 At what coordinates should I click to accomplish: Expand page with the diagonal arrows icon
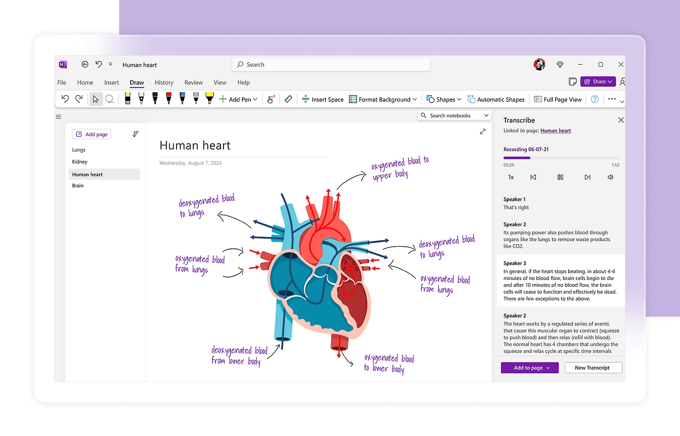pos(483,131)
